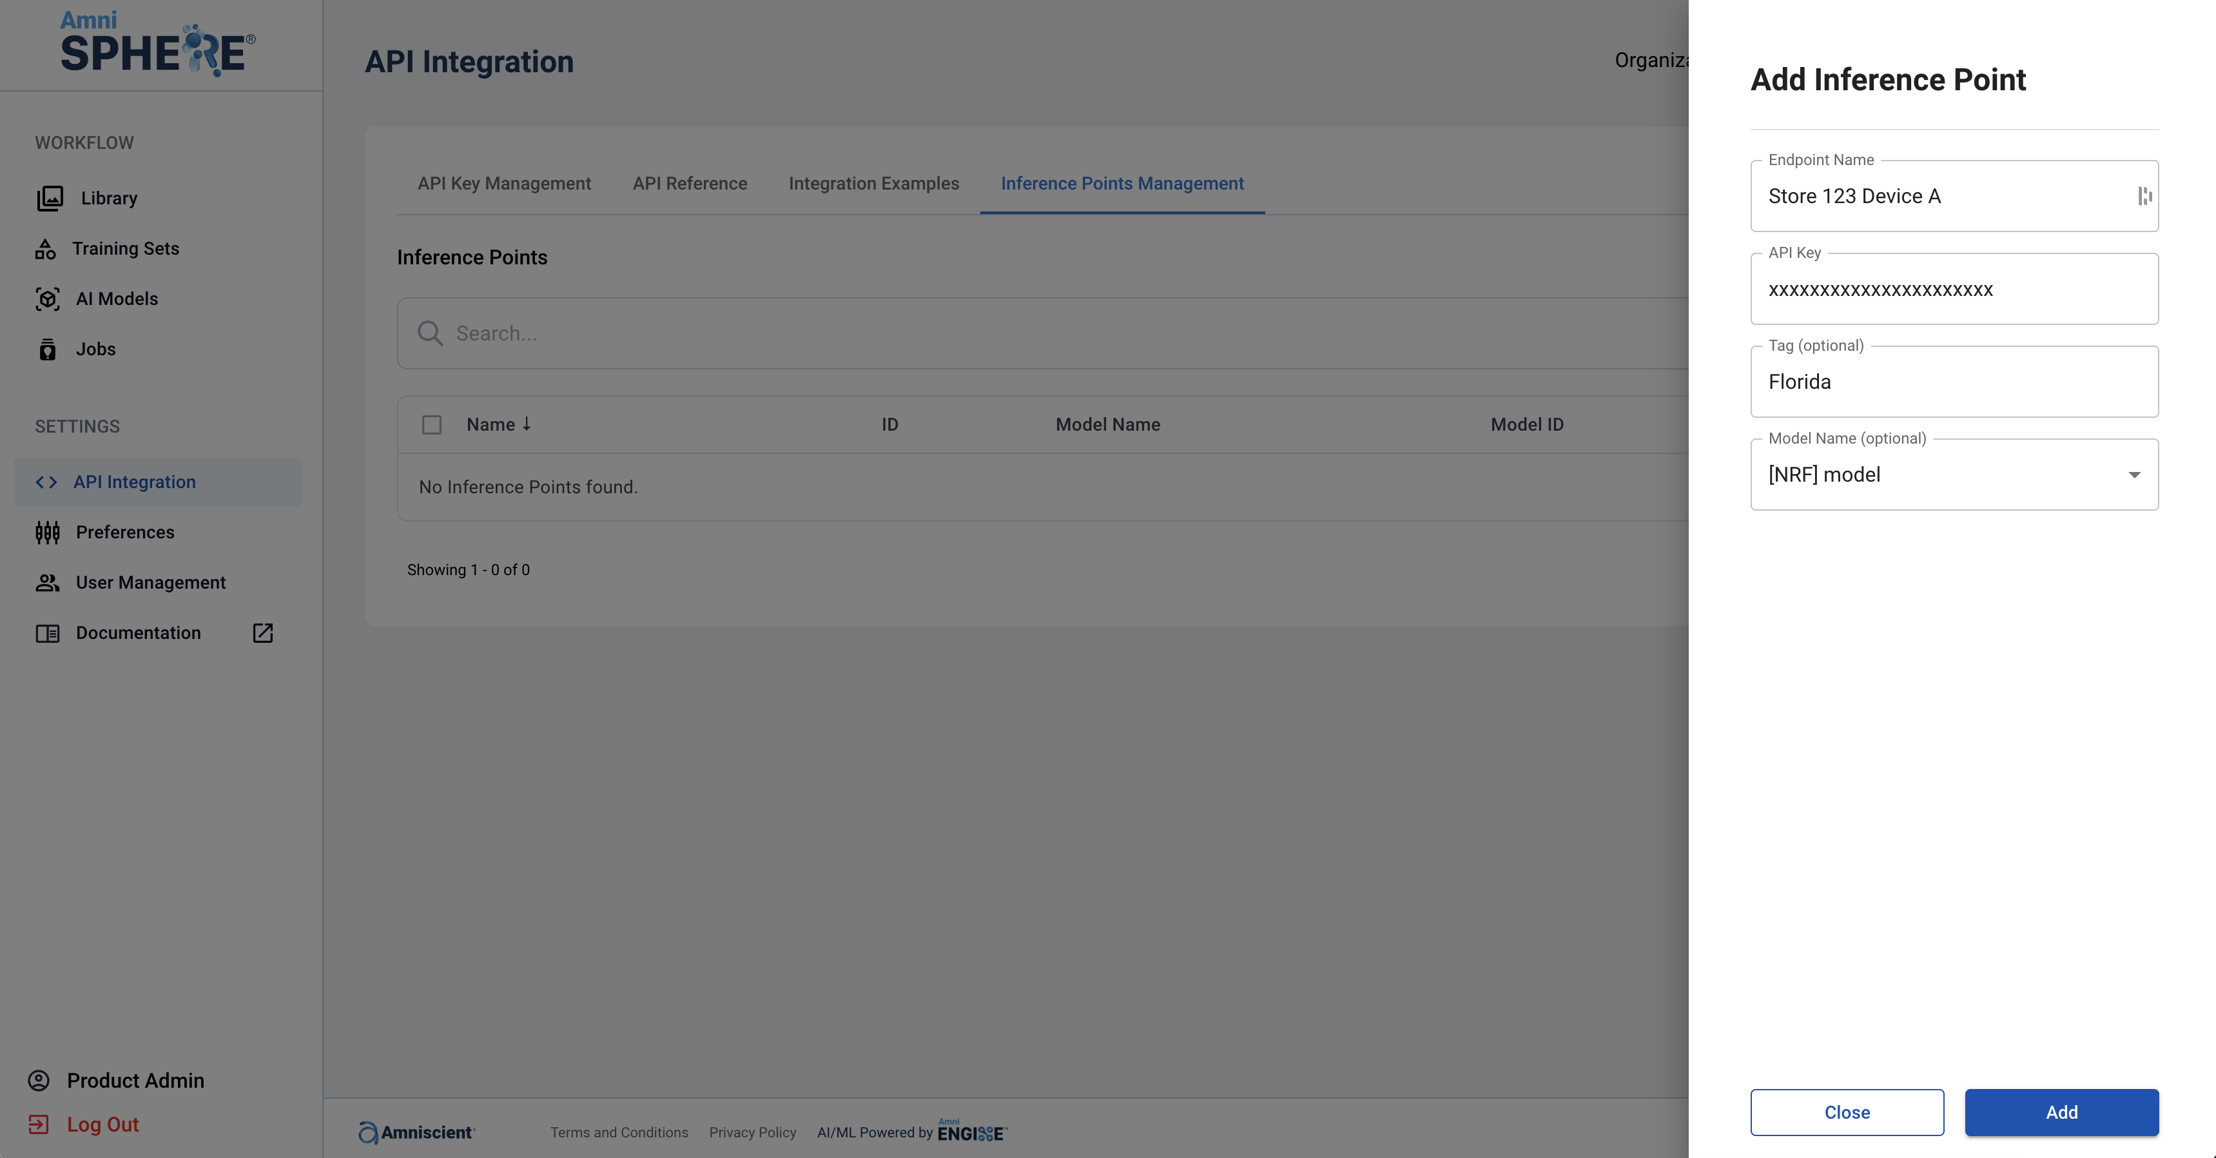Click the User Management people icon
The image size is (2216, 1158).
pyautogui.click(x=47, y=582)
